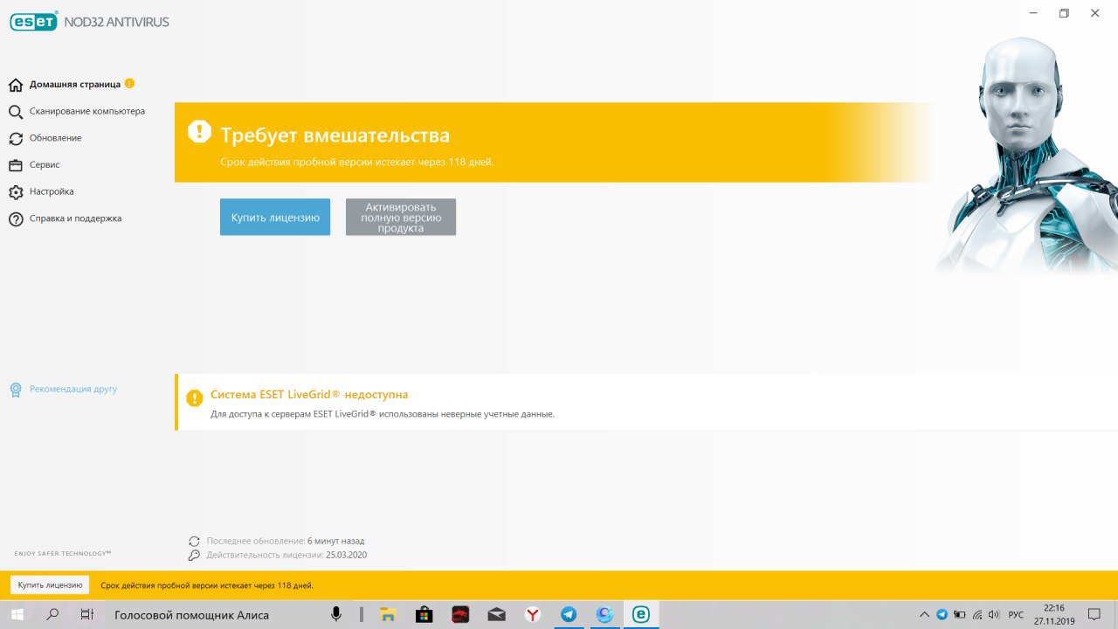Click the briefcase Сервис icon
Image resolution: width=1118 pixels, height=629 pixels.
pos(16,165)
